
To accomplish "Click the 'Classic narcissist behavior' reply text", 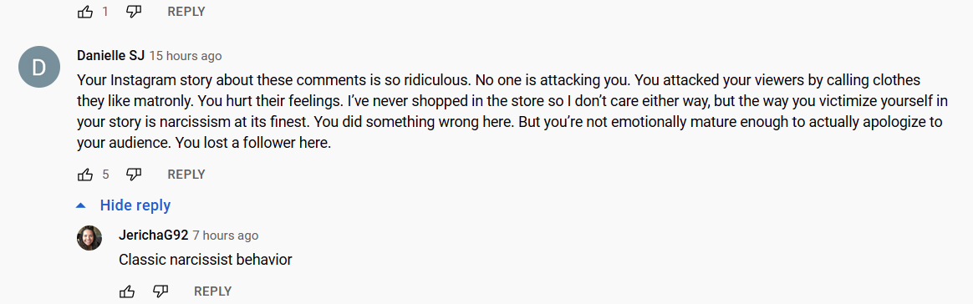I will click(206, 260).
